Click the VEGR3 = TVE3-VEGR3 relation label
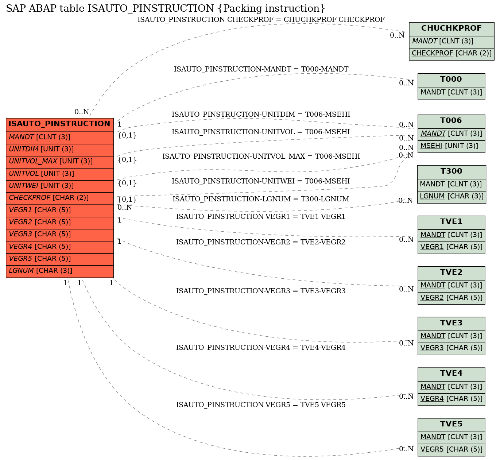500x460 pixels. pos(261,291)
